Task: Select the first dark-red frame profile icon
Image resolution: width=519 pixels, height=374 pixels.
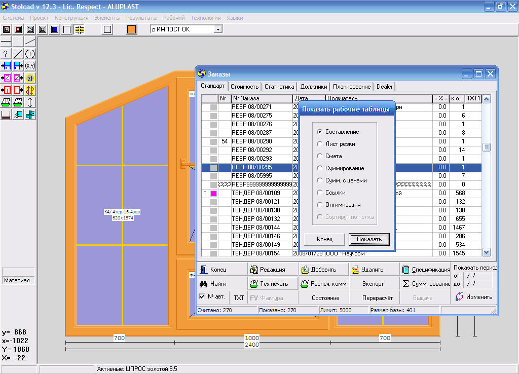Action: tap(6, 29)
